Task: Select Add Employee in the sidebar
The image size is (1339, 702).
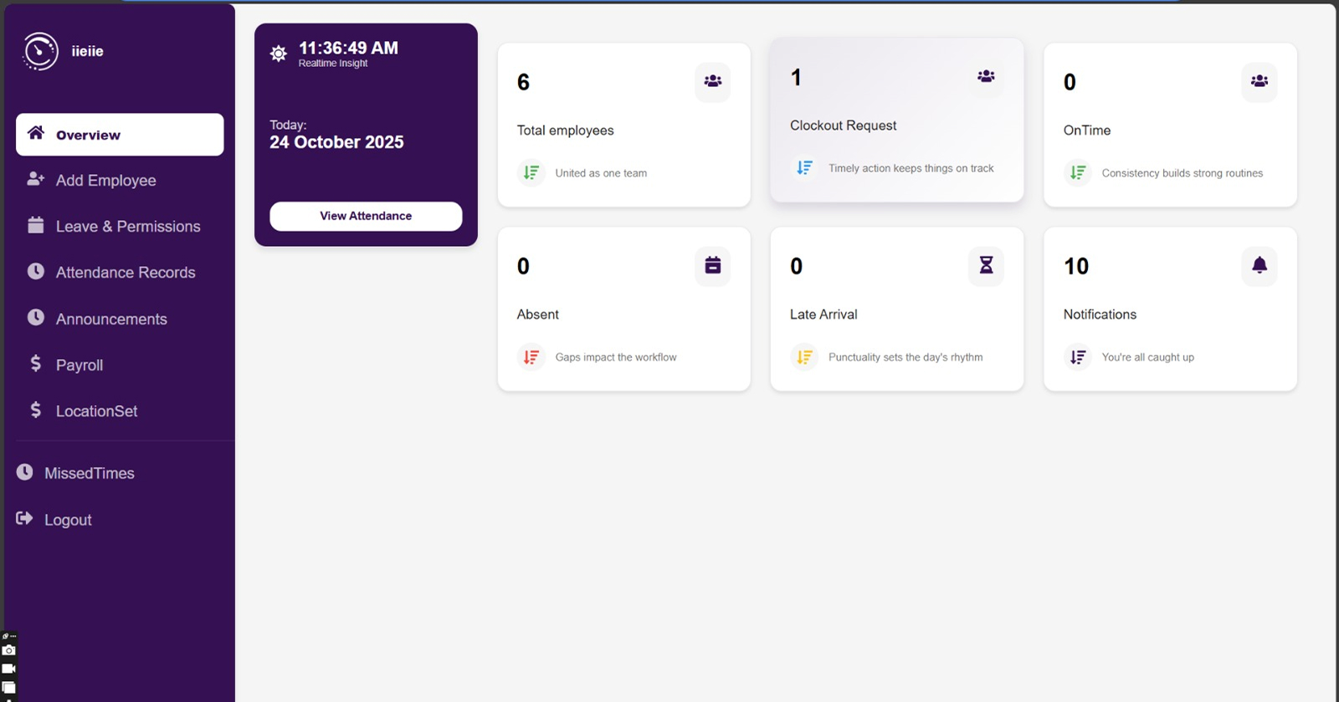Action: (x=105, y=180)
